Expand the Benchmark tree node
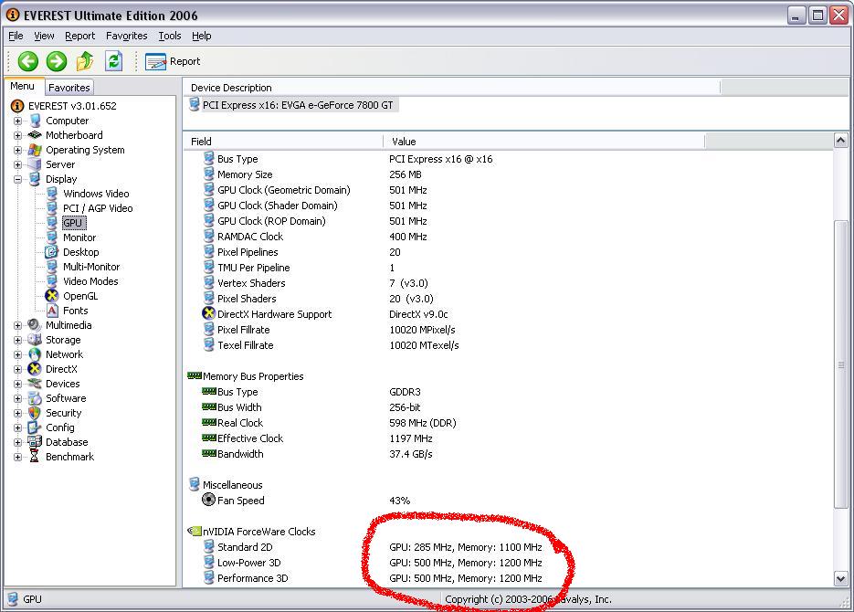854x612 pixels. click(x=17, y=457)
